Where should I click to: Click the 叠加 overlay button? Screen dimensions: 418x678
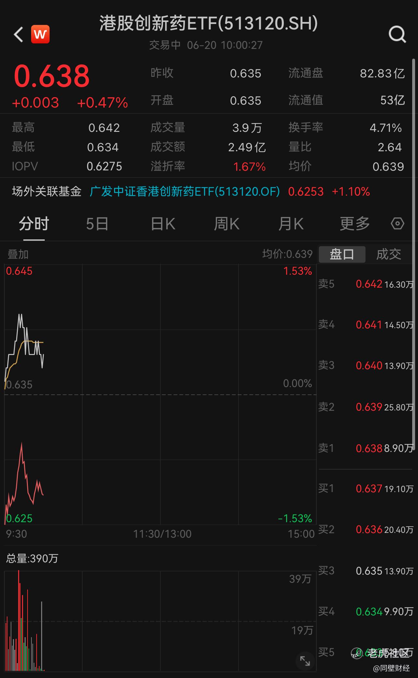pyautogui.click(x=18, y=254)
